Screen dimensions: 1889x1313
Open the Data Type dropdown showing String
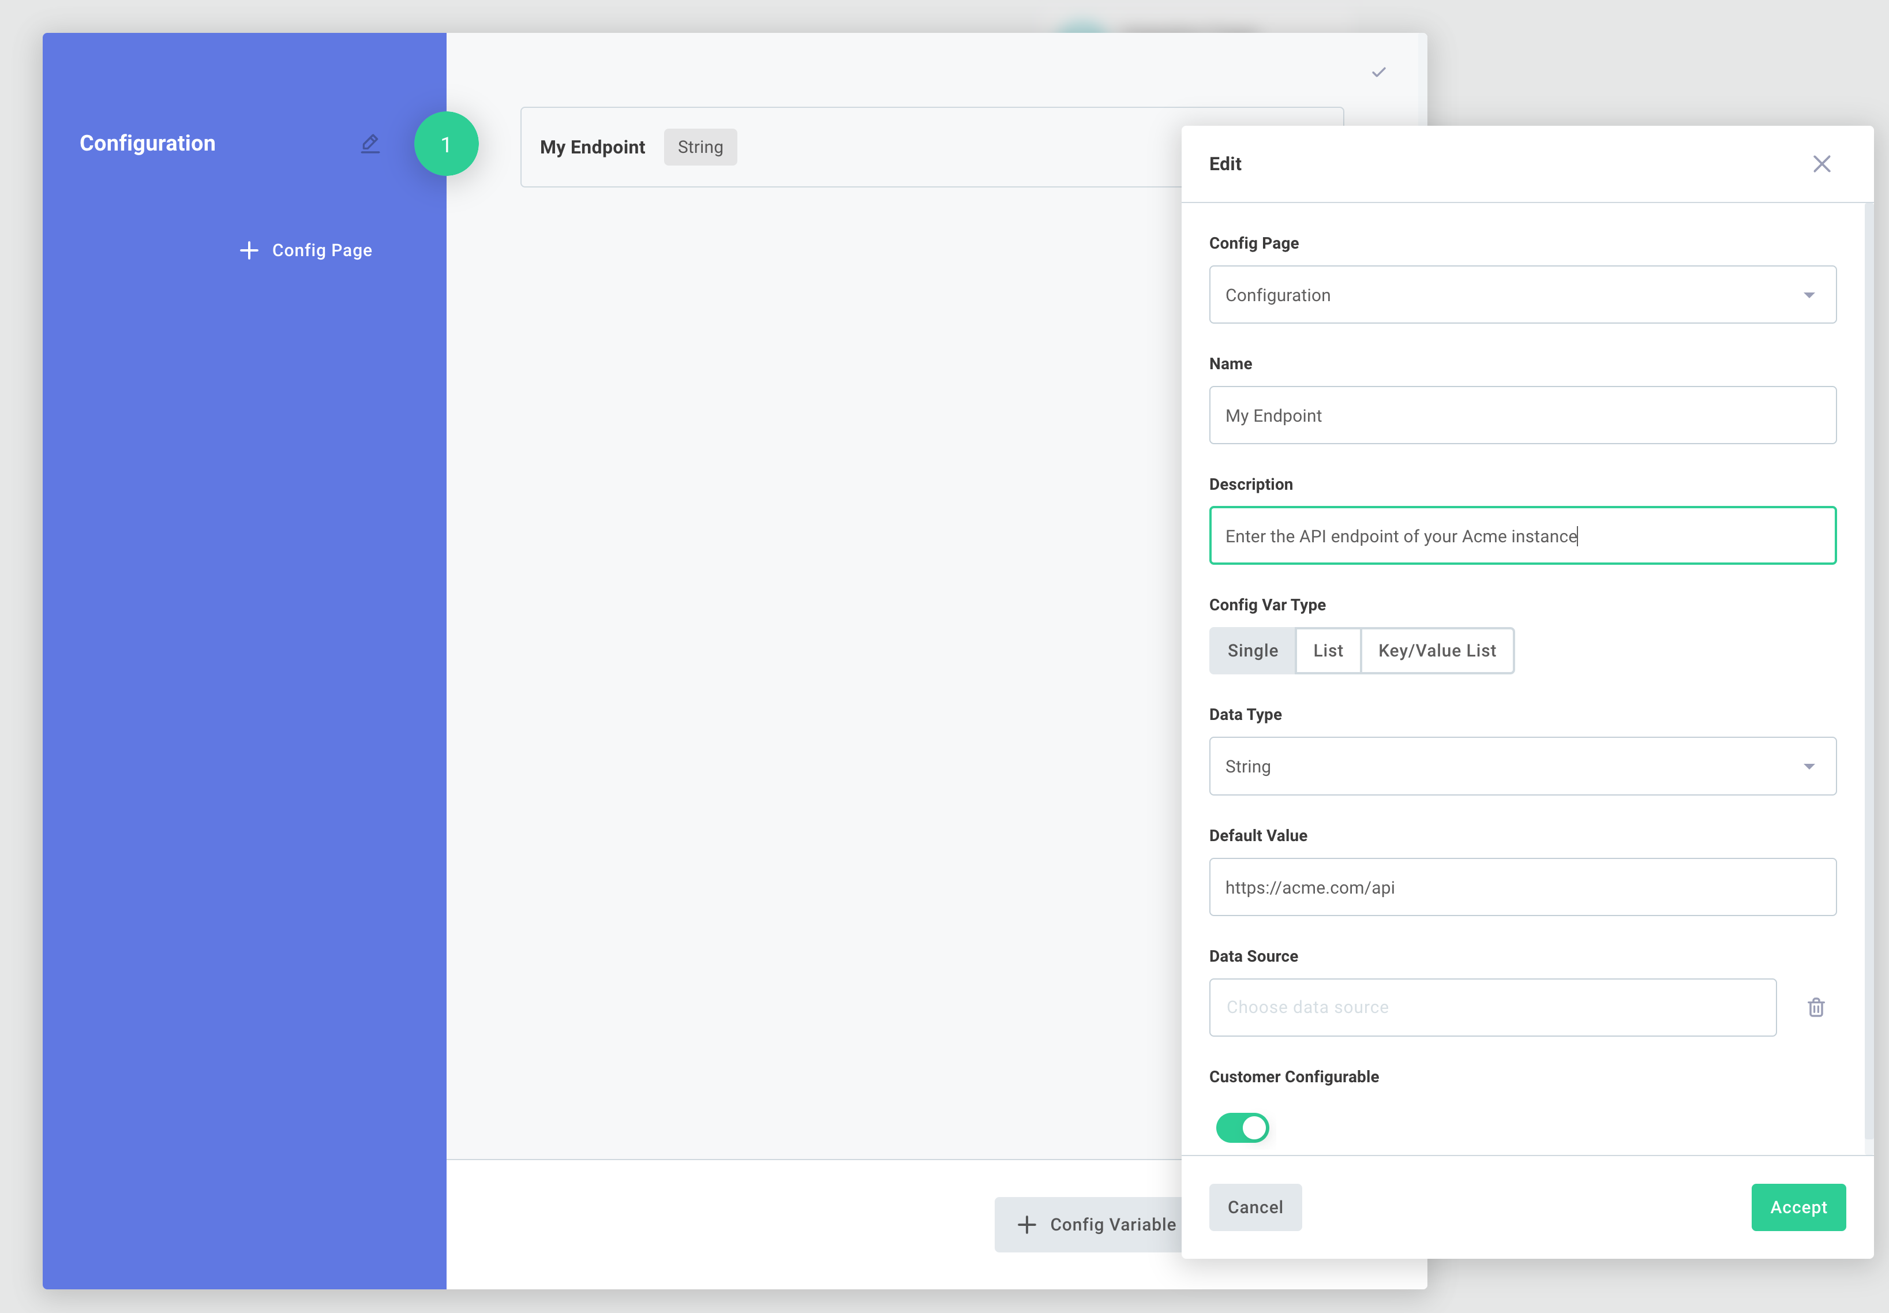click(x=1521, y=766)
